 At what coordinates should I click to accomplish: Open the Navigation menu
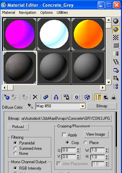pyautogui.click(x=28, y=12)
